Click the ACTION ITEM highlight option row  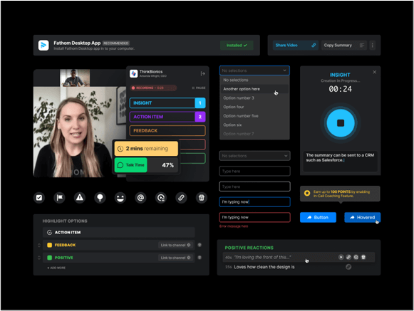118,233
